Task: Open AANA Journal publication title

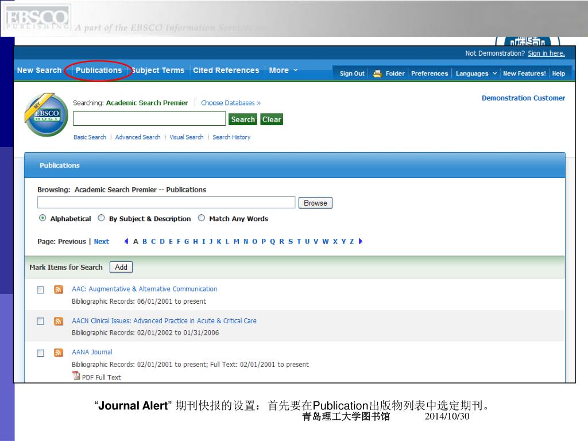Action: pos(92,352)
